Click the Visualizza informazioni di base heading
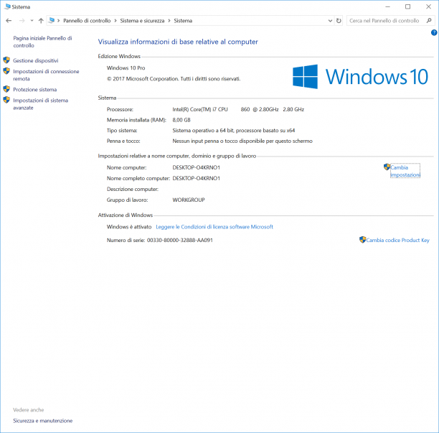The height and width of the screenshot is (433, 439). [x=178, y=42]
